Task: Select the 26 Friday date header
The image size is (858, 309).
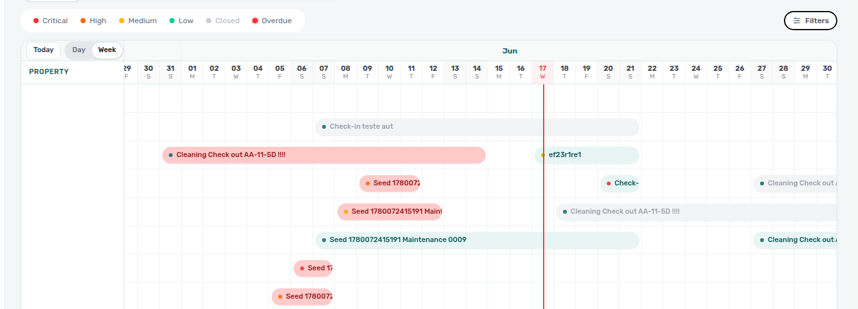Action: tap(740, 72)
